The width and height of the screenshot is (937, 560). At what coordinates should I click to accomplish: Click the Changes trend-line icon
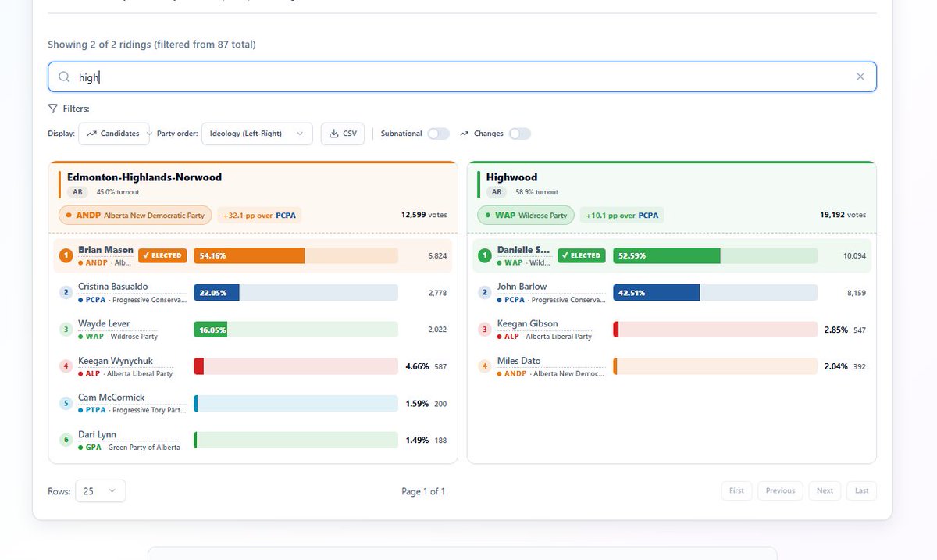point(465,134)
